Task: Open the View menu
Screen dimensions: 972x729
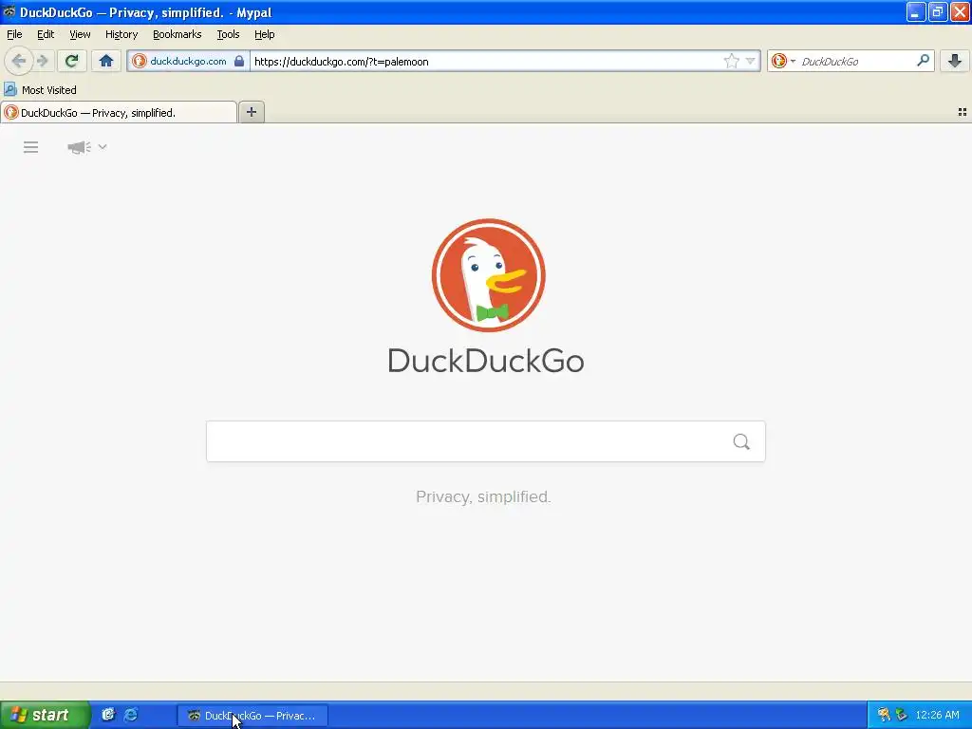Action: pyautogui.click(x=80, y=34)
